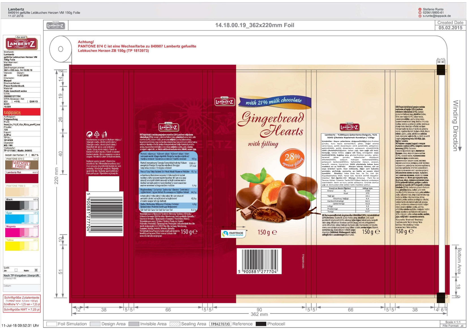Click the blank white box above the vertical barcode

104,184
